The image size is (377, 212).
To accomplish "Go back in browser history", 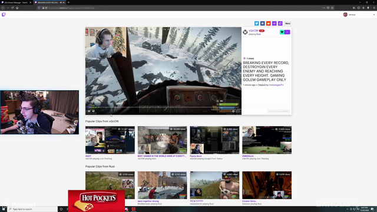I will pos(3,8).
